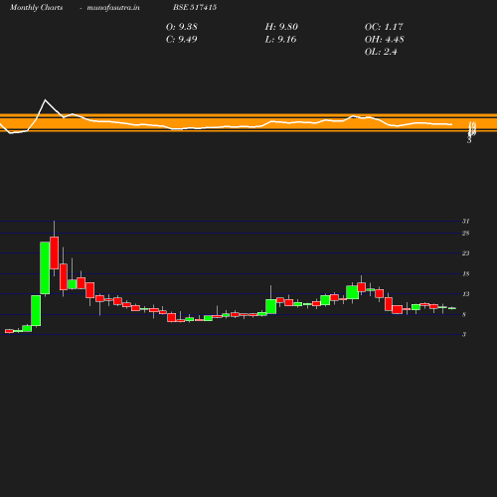Click the price axis label '31'
This screenshot has height=497, width=497.
pos(466,221)
